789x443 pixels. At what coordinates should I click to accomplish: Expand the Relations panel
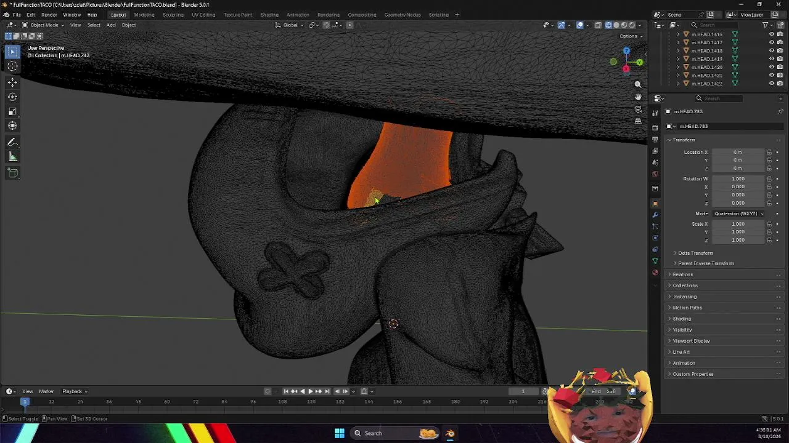pyautogui.click(x=682, y=274)
